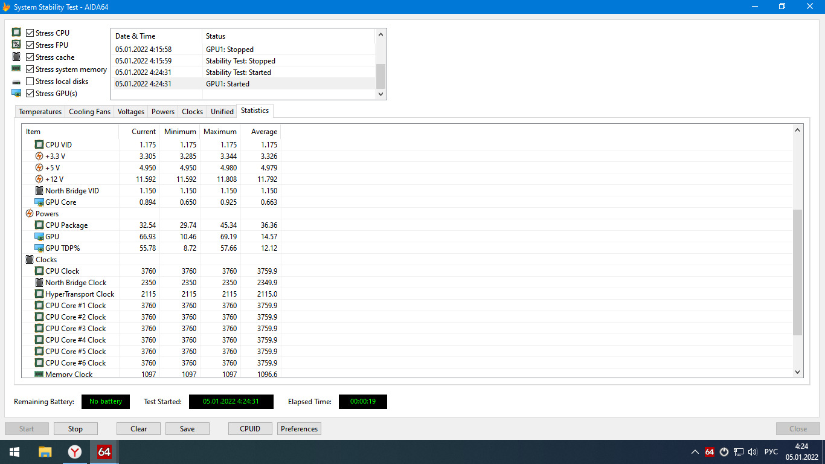This screenshot has height=464, width=825.
Task: Click the statistics list scroll down arrow
Action: coord(798,372)
